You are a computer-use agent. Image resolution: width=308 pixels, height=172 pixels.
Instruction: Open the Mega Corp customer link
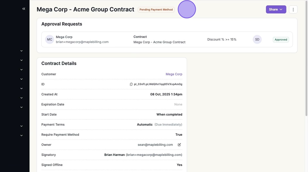174,74
